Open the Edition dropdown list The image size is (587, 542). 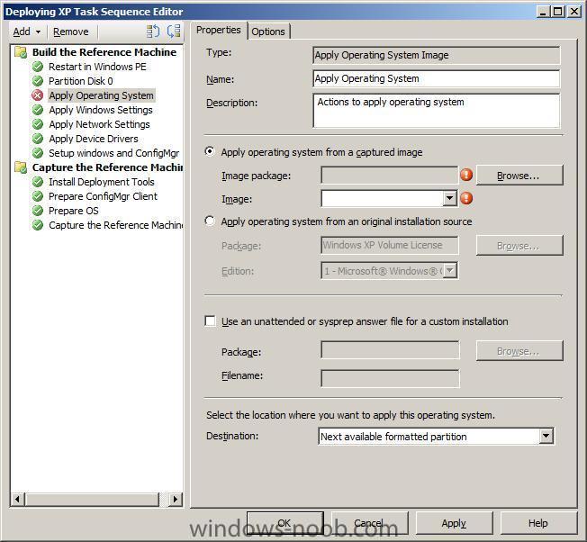(x=450, y=270)
